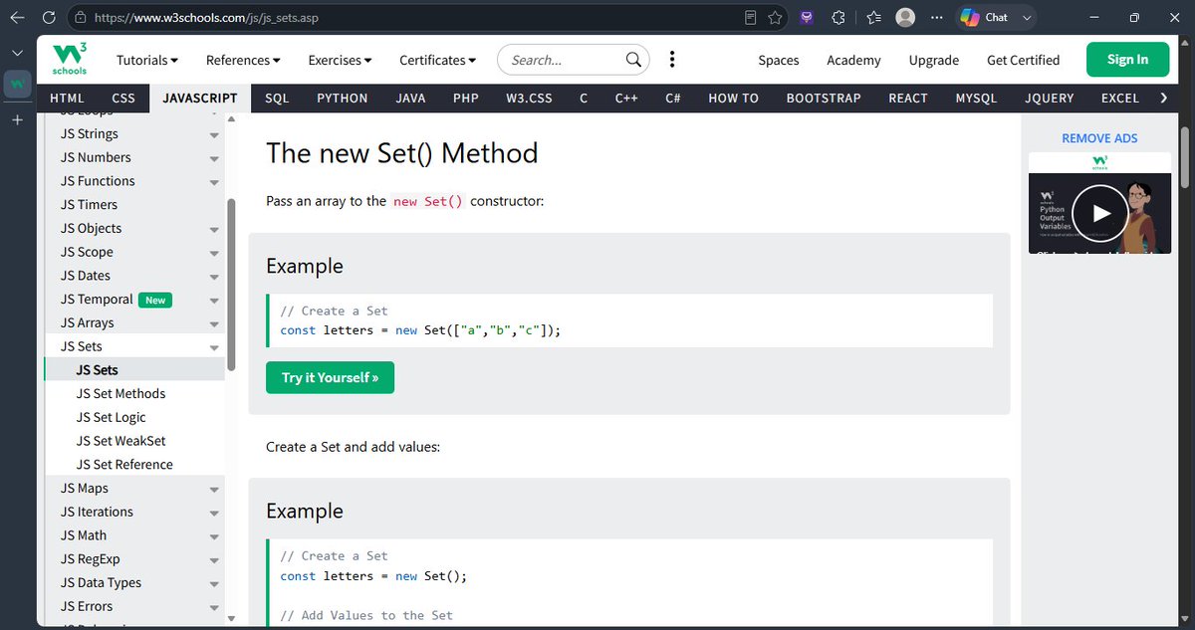Switch to CSS topic tab
Image resolution: width=1195 pixels, height=630 pixels.
123,98
